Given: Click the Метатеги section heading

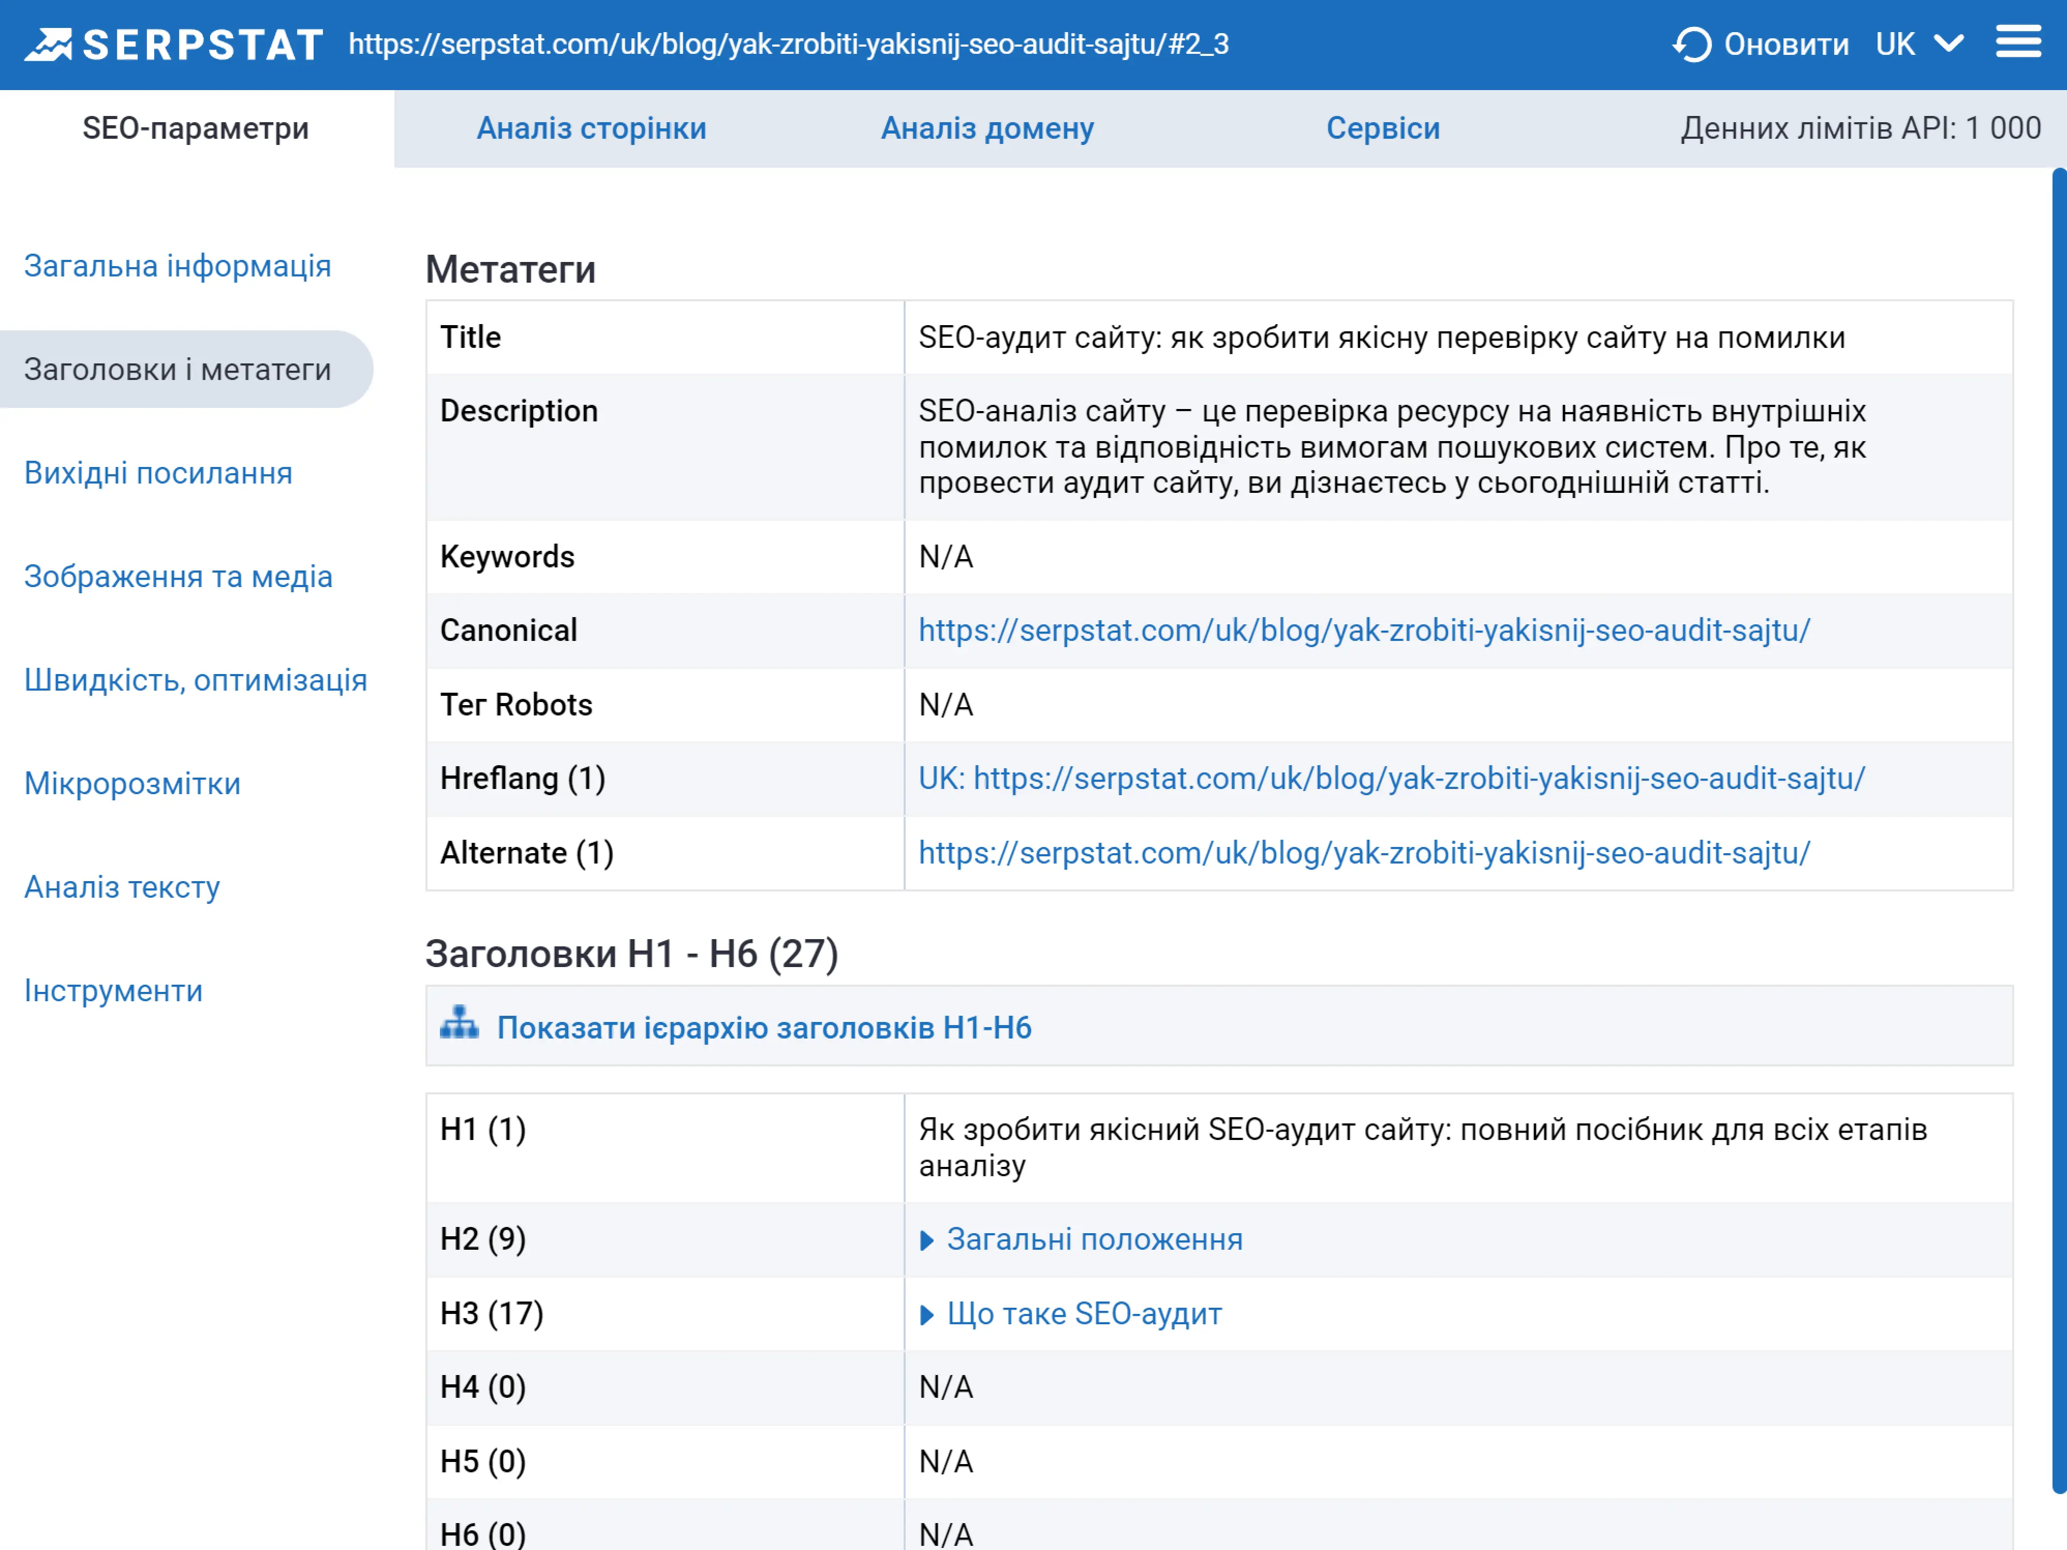Looking at the screenshot, I should pos(510,269).
